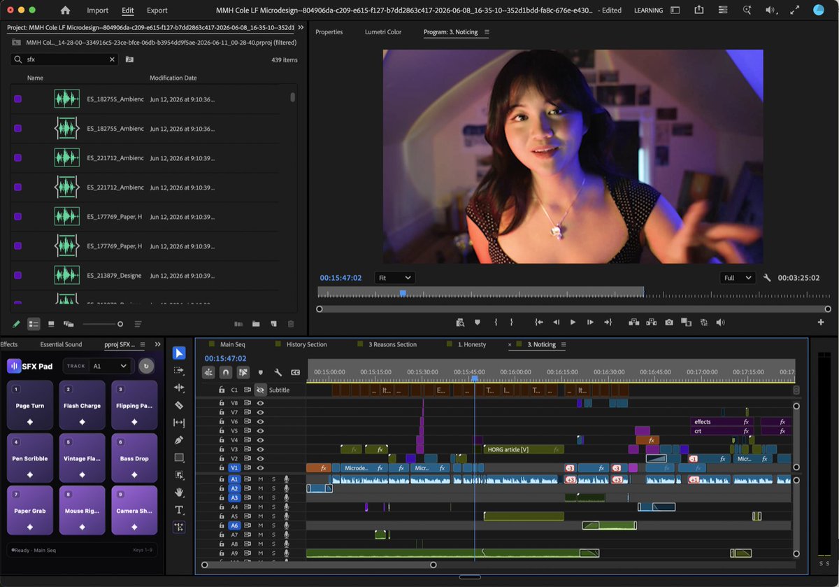Trigger the Paper Grab sound pad
The width and height of the screenshot is (839, 587).
point(30,511)
